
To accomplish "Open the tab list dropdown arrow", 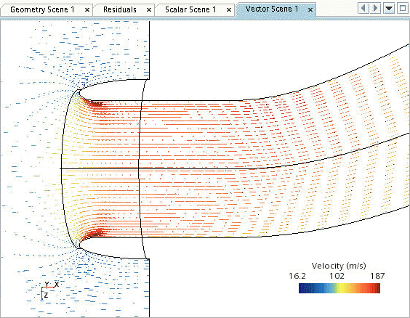I will (x=389, y=9).
